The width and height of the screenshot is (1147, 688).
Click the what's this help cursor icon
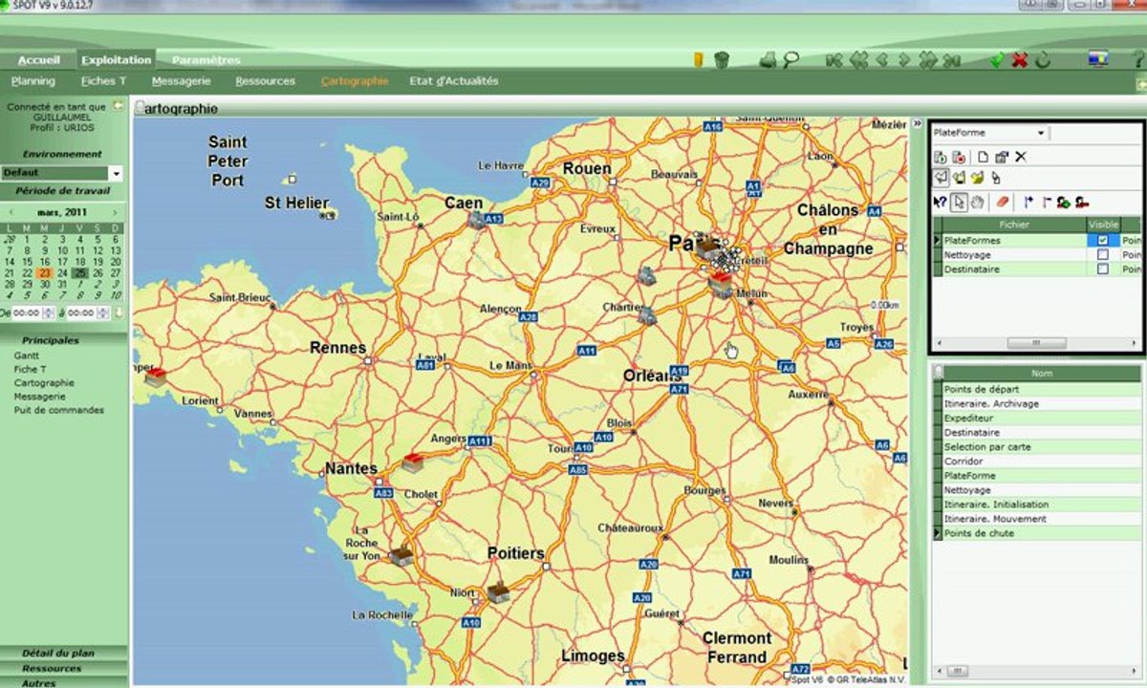940,202
